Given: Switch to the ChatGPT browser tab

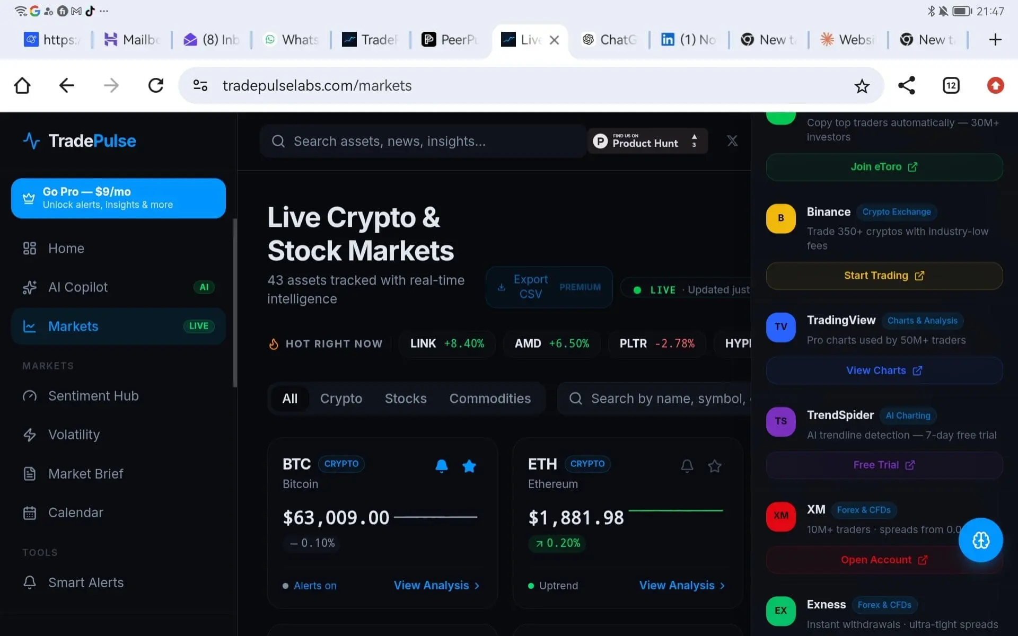Looking at the screenshot, I should 609,40.
